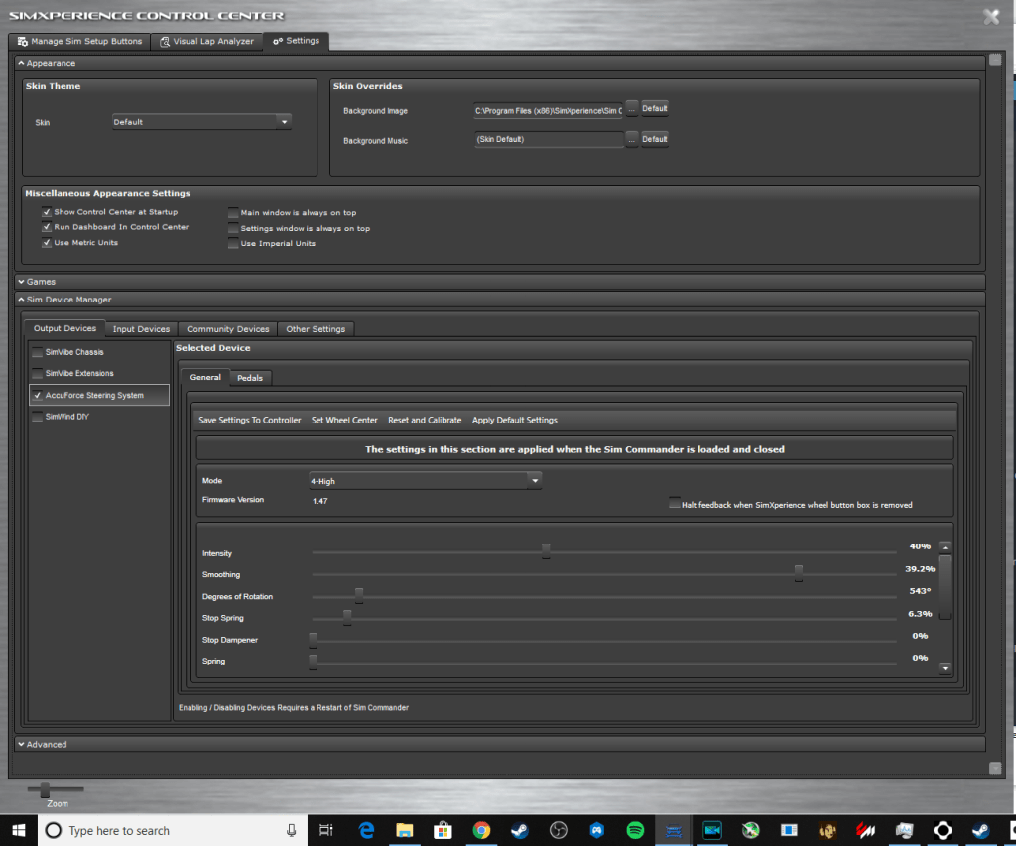The width and height of the screenshot is (1016, 846).
Task: Expand the Advanced section
Action: [22, 744]
